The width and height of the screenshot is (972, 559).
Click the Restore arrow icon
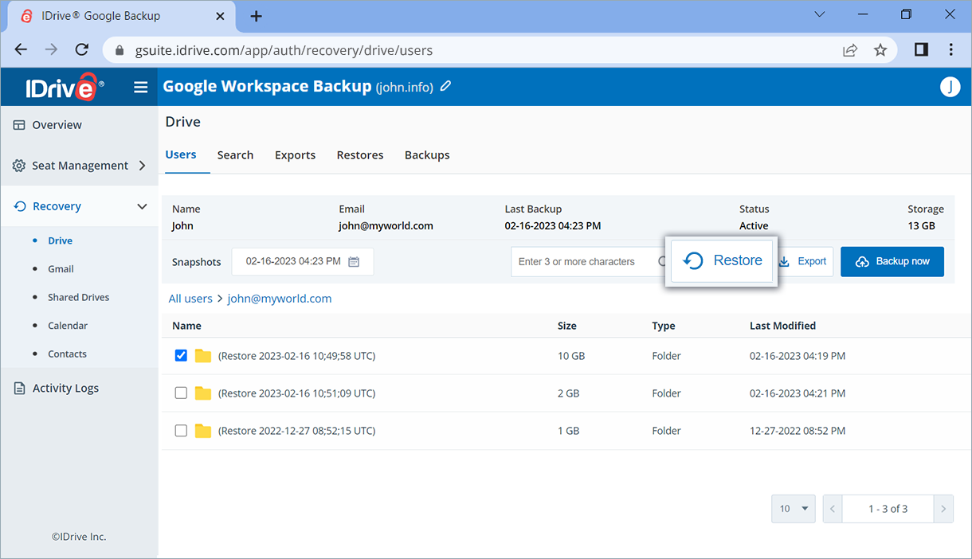click(x=692, y=260)
